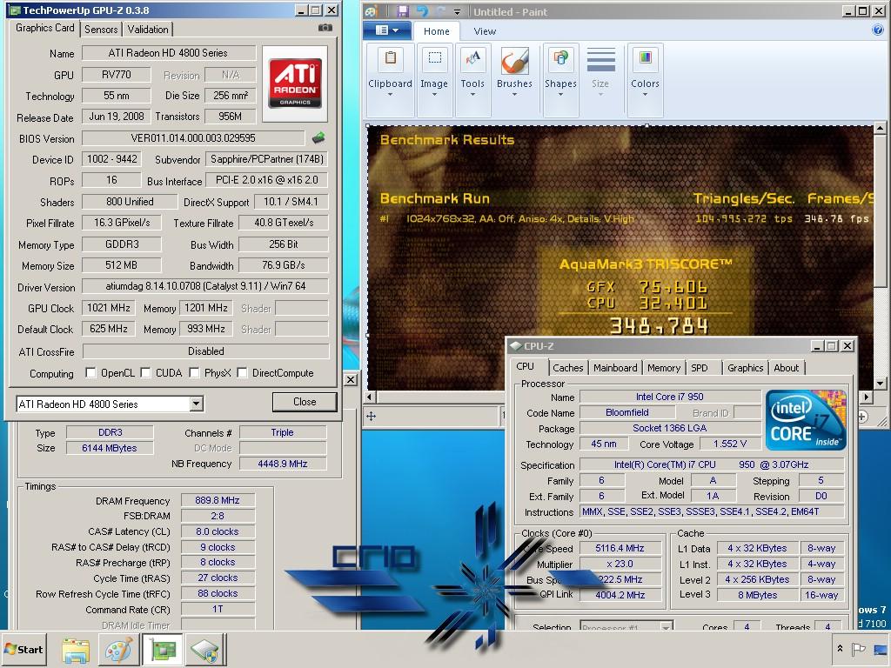Image resolution: width=891 pixels, height=668 pixels.
Task: Click the GPU Clock value 1021 MHz
Action: click(109, 308)
